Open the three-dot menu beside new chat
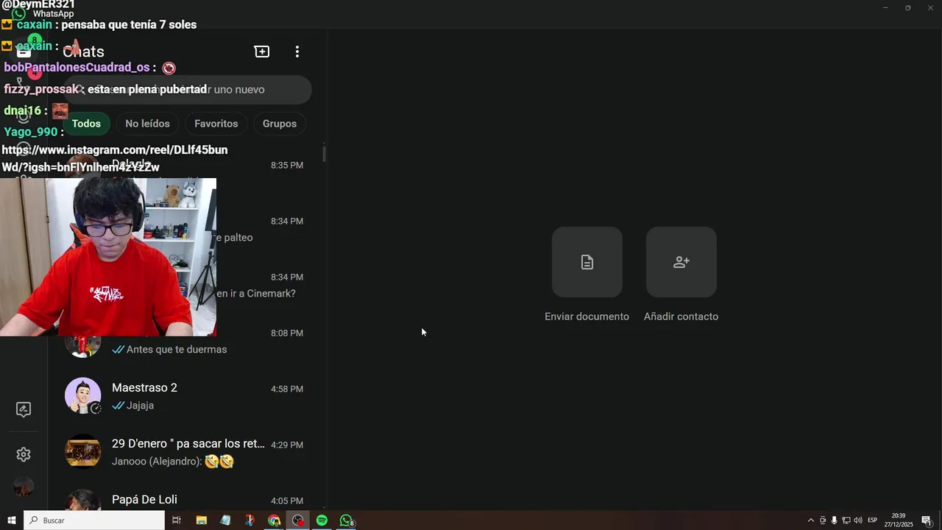This screenshot has height=530, width=942. tap(297, 52)
